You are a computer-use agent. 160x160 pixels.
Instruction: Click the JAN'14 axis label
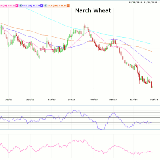[134, 100]
